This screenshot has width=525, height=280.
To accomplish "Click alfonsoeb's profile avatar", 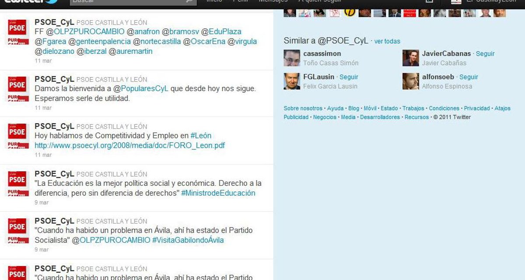I will click(411, 82).
